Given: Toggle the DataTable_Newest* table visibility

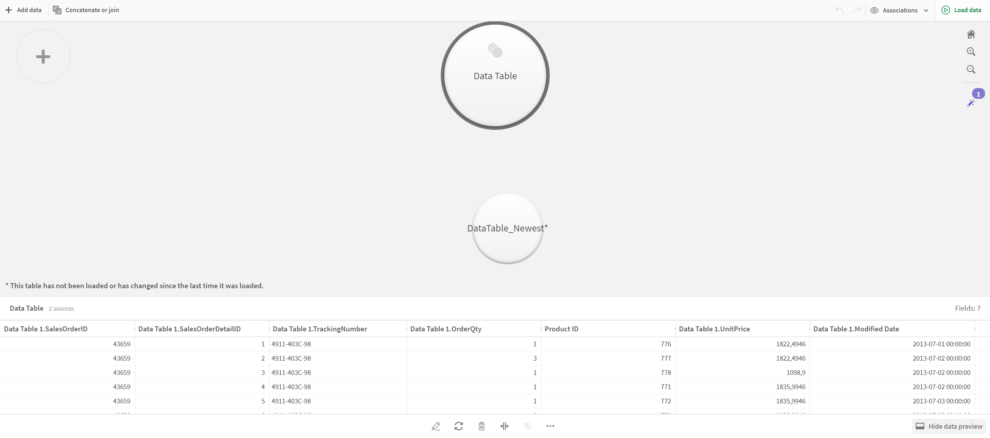Looking at the screenshot, I should pos(505,228).
